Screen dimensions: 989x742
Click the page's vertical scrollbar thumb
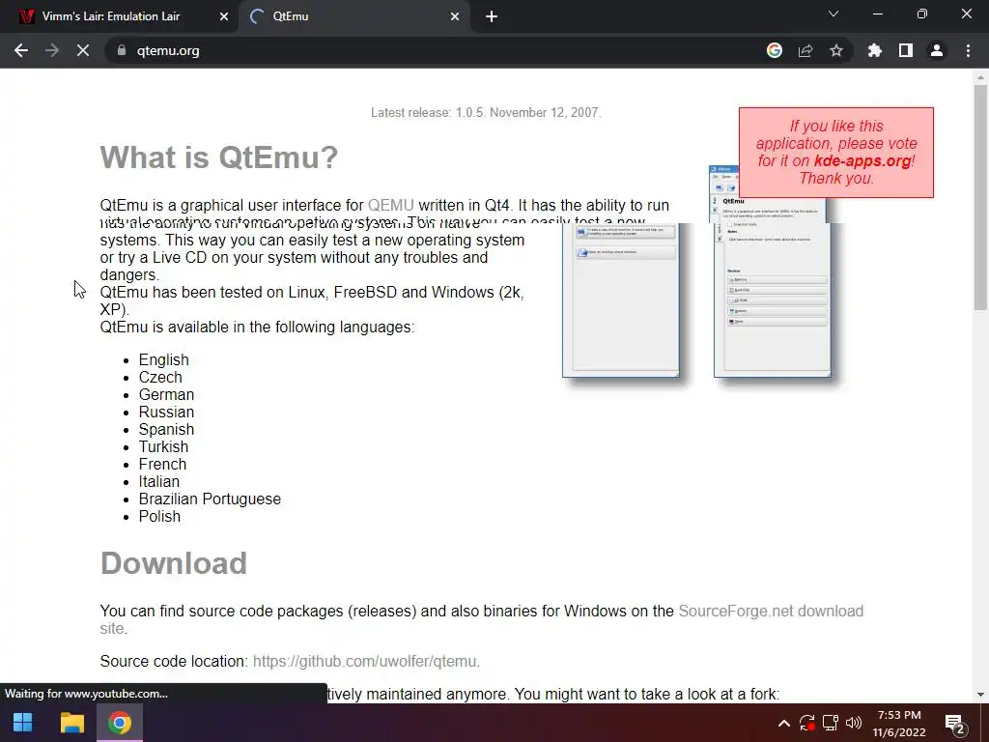point(980,197)
